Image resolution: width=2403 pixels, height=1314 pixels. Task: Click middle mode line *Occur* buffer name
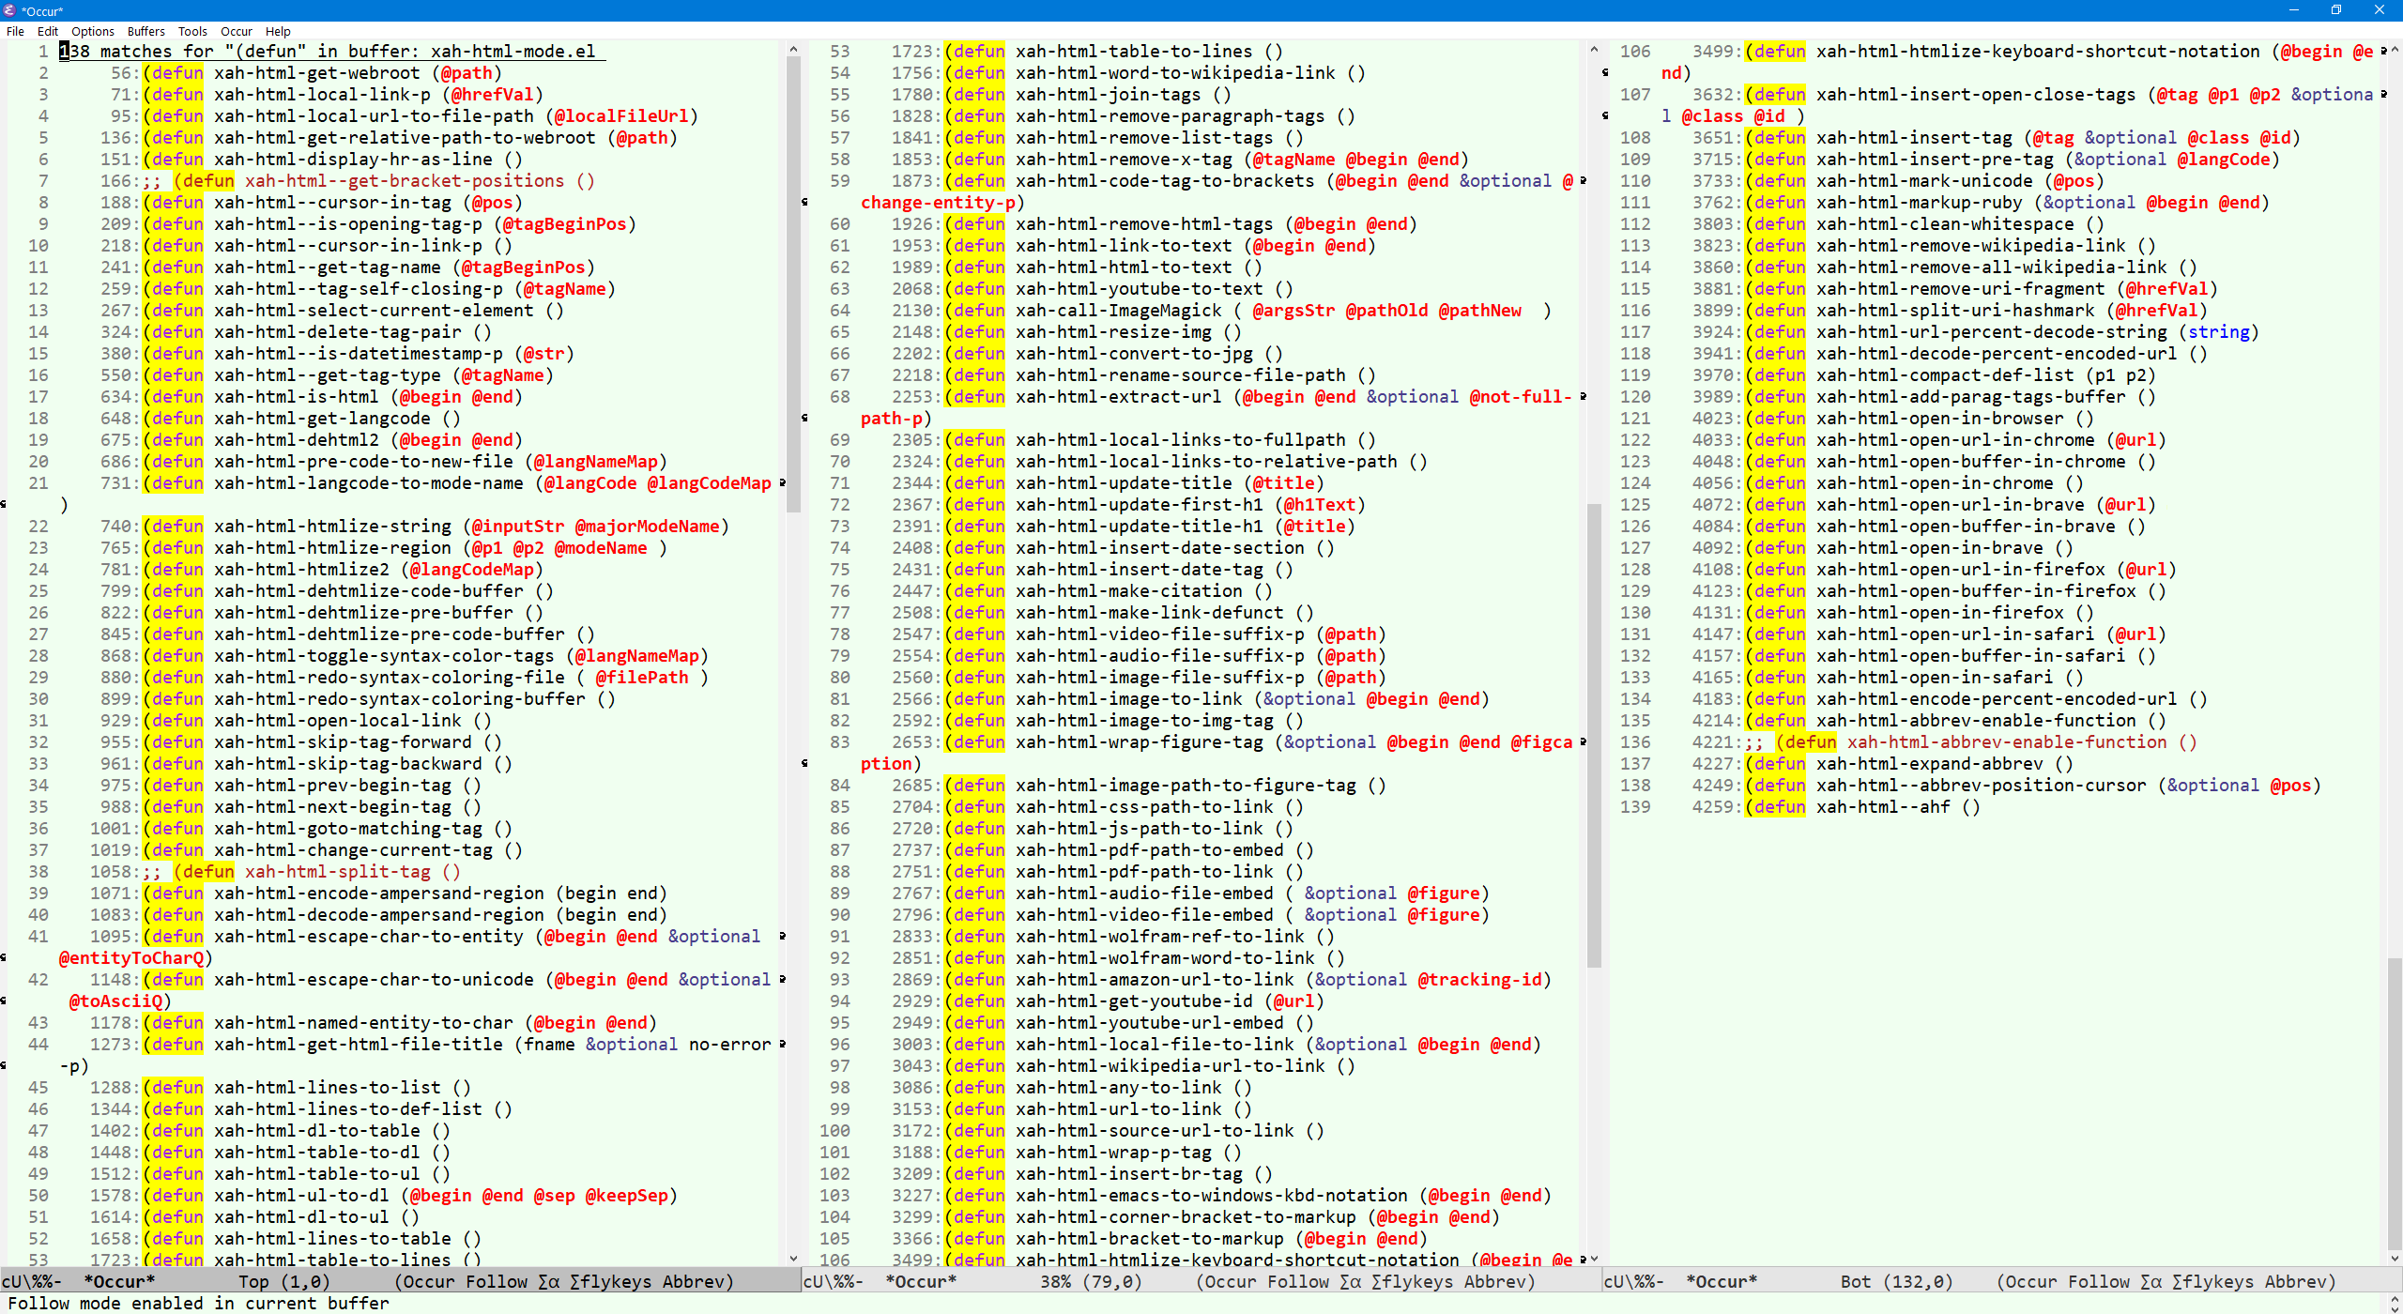pos(922,1281)
